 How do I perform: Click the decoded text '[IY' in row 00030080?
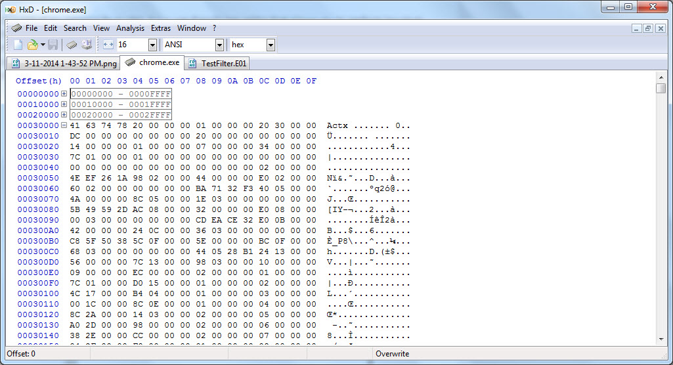pos(335,209)
